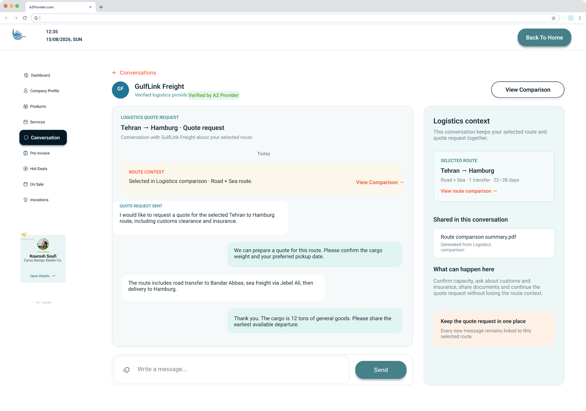Click the browser back arrow

click(x=7, y=18)
